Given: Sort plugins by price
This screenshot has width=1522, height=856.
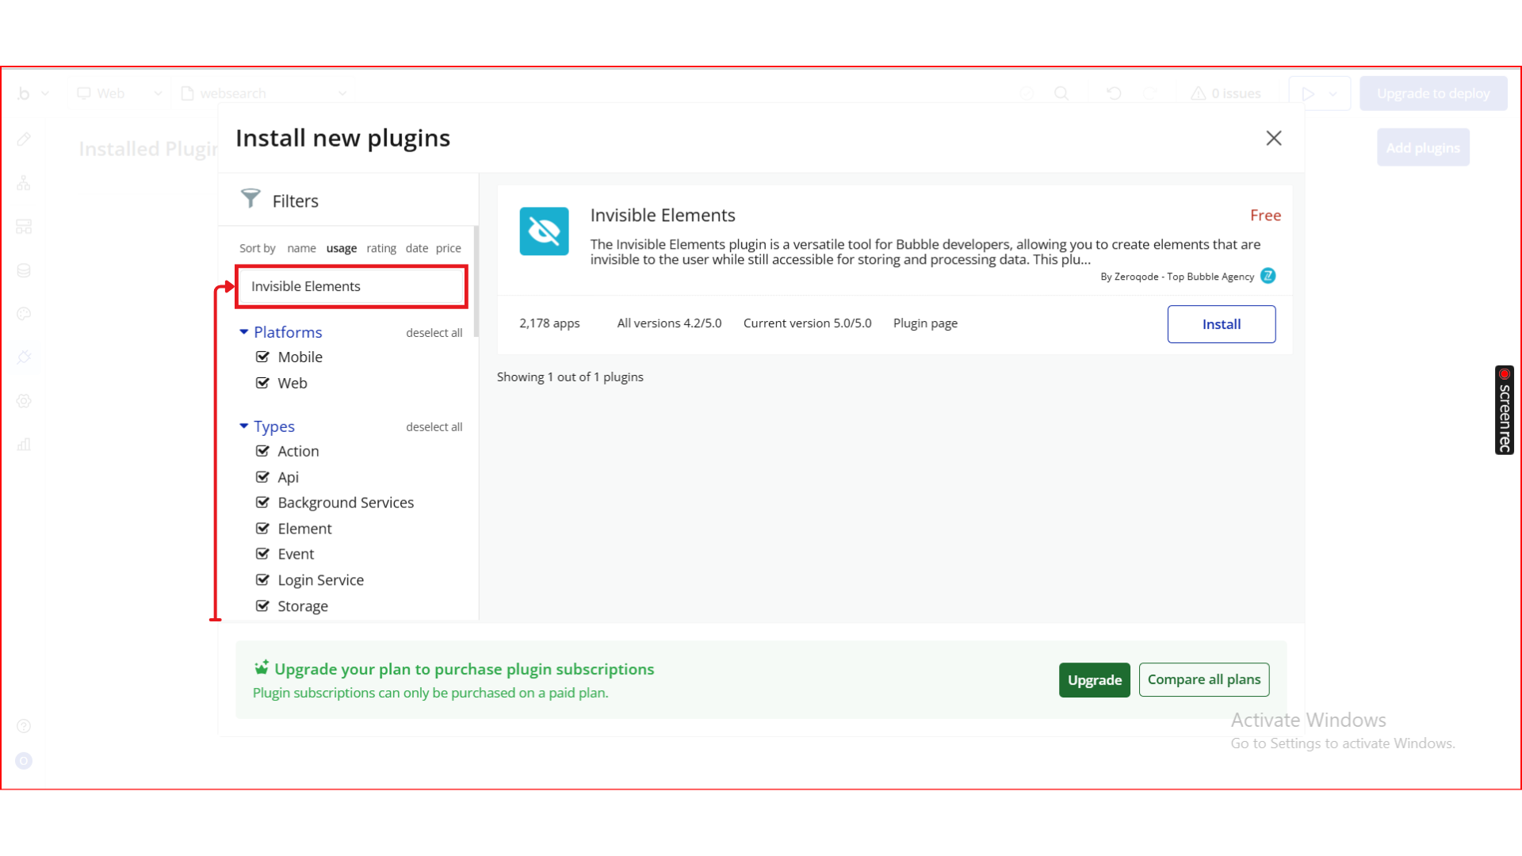Looking at the screenshot, I should click(448, 248).
